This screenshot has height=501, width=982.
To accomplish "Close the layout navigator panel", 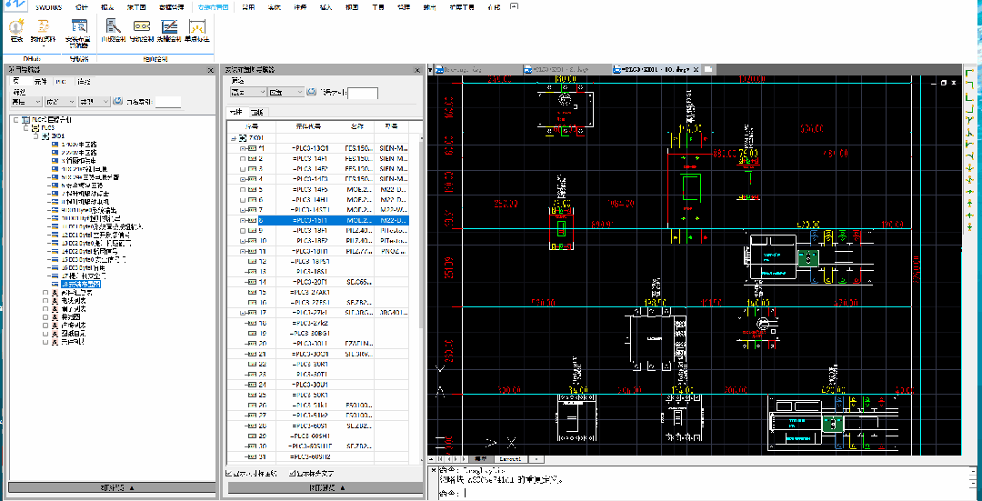I will pyautogui.click(x=417, y=69).
